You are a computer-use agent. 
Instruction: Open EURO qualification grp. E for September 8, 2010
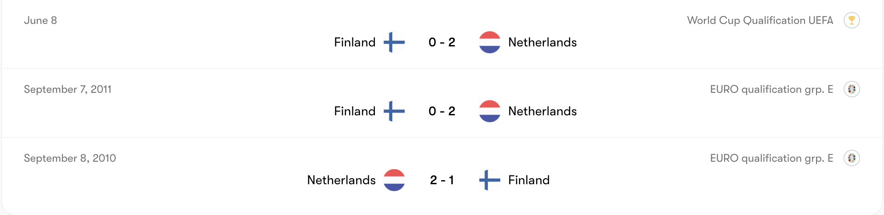point(771,158)
